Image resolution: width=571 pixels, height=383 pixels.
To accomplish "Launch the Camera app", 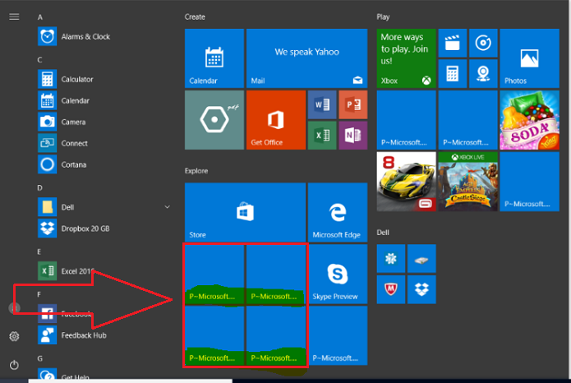I will [62, 122].
